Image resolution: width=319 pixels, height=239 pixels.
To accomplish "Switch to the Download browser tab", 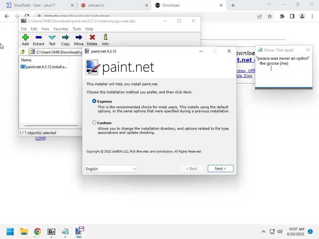I will tap(188, 5).
